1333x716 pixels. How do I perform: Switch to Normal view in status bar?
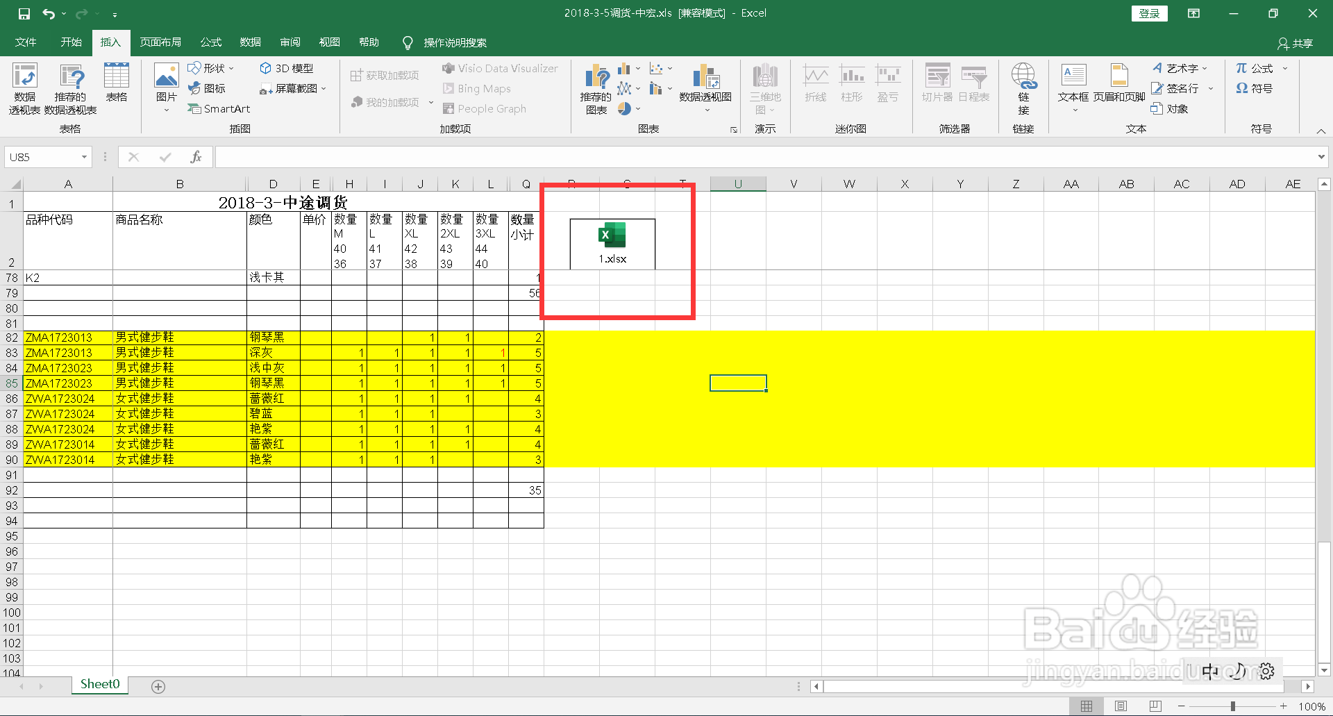[1087, 706]
